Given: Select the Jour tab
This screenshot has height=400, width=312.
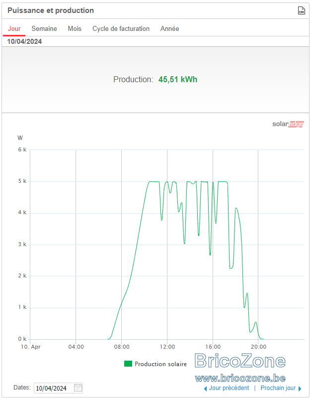Looking at the screenshot, I should point(14,28).
